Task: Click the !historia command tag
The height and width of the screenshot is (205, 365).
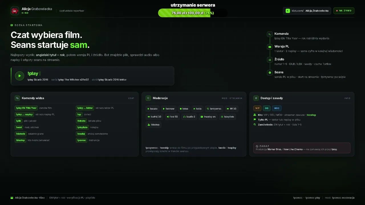Action: 21,134
